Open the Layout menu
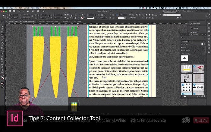Viewport: 211px width, 132px height. pos(26,8)
